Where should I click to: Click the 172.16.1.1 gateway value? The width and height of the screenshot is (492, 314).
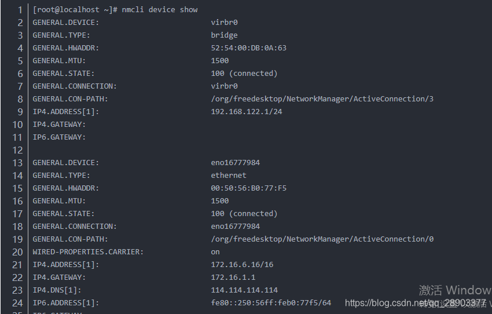[x=233, y=278]
